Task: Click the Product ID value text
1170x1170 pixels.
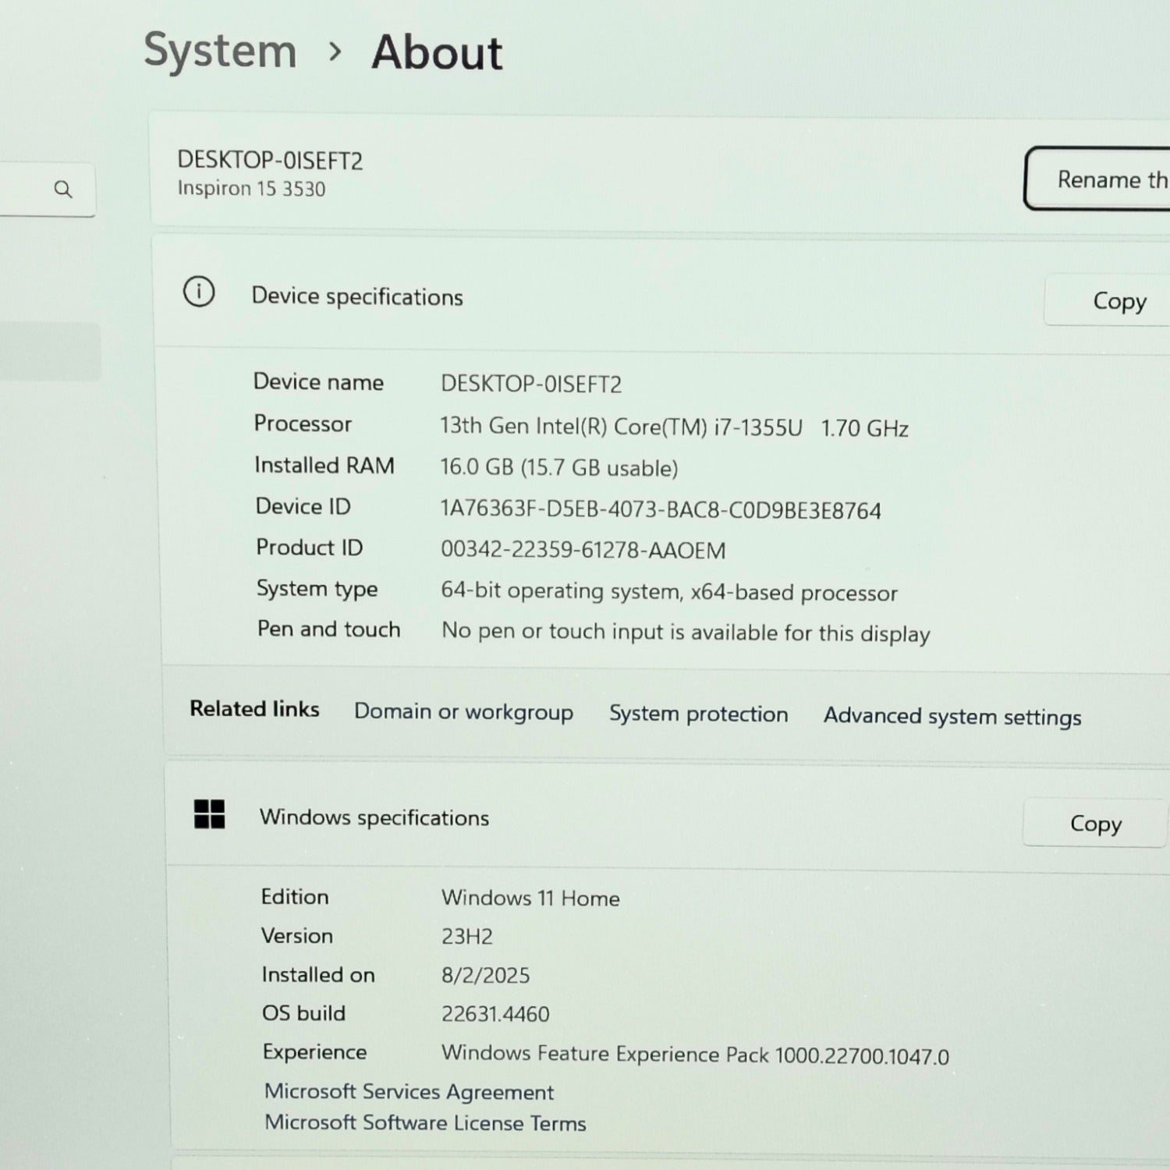Action: click(x=583, y=550)
